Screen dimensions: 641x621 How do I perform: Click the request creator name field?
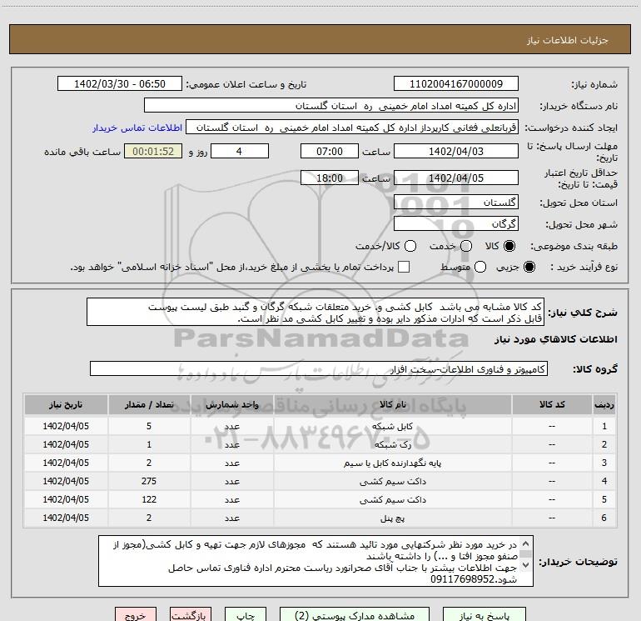[x=352, y=128]
